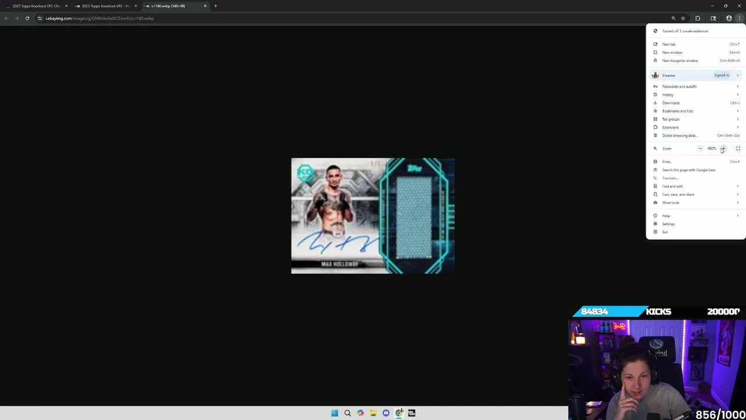This screenshot has width=746, height=420.
Task: Choose New tab from Chrome menu
Action: pyautogui.click(x=696, y=44)
